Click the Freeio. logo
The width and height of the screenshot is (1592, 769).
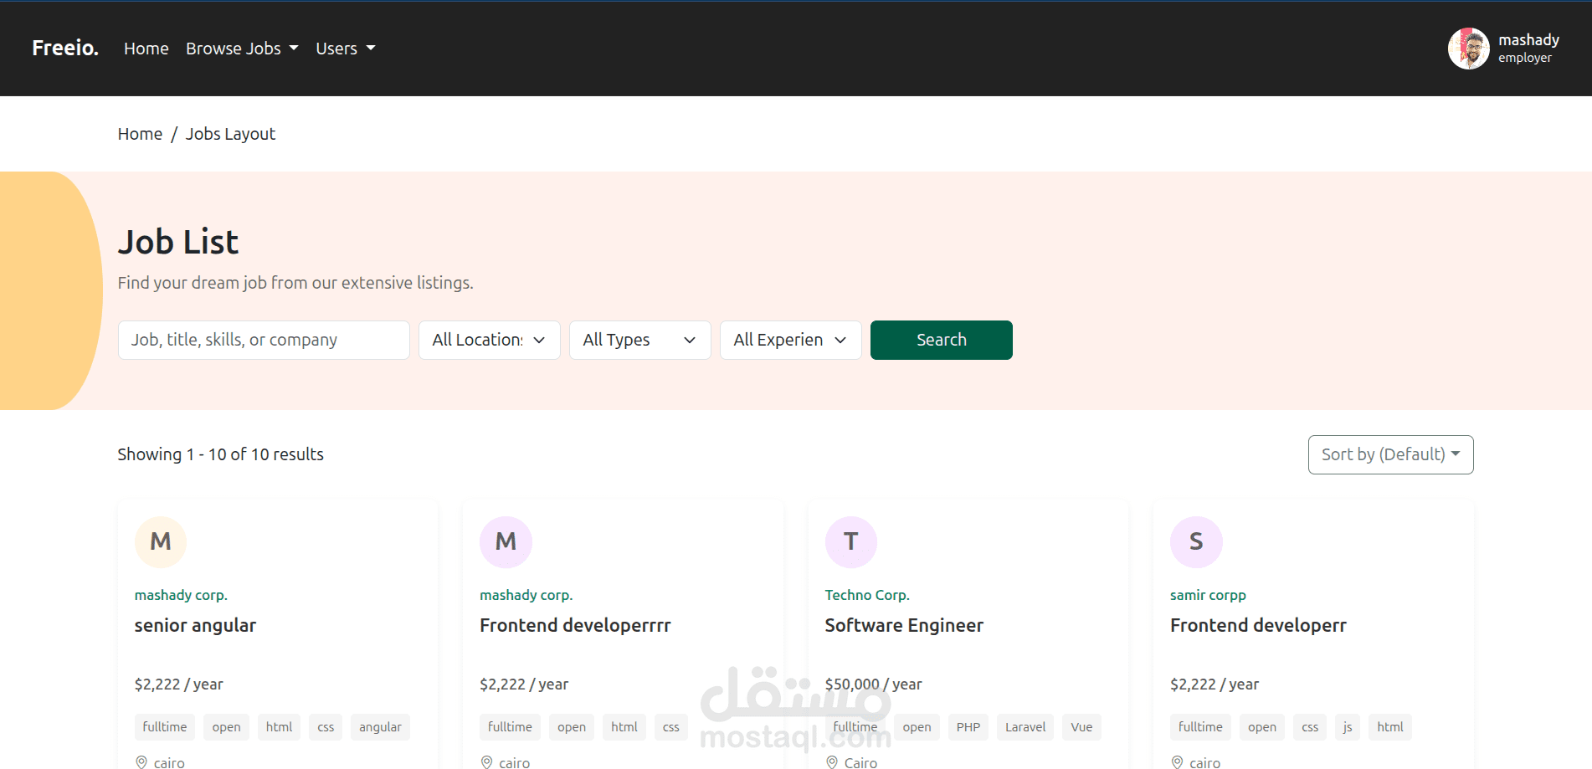pos(65,48)
